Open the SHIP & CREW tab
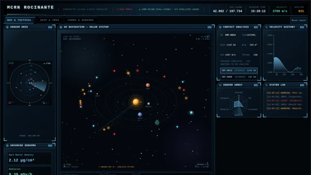Screen dimensions: 311x175 pos(49,20)
